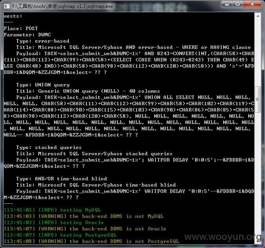Click the '[INFO] testing PostgreSQL' log line
Viewport: 265px width, 248px height.
60,235
